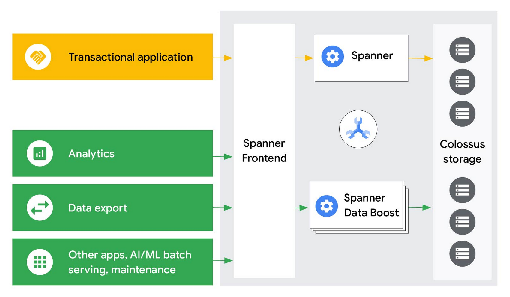Click the central Spanner wrench logo circle

click(358, 129)
